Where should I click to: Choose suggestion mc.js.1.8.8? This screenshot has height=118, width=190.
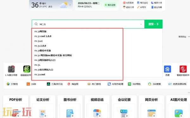(40, 46)
